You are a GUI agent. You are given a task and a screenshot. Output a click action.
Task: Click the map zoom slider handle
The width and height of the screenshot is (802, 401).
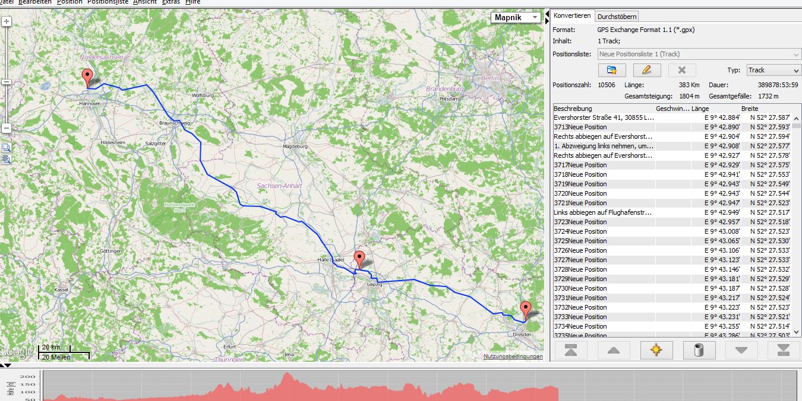point(6,82)
